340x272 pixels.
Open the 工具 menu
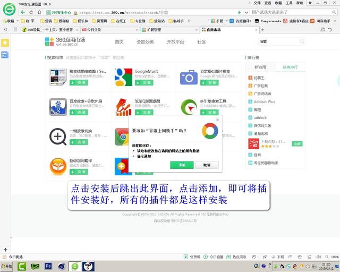(x=289, y=3)
